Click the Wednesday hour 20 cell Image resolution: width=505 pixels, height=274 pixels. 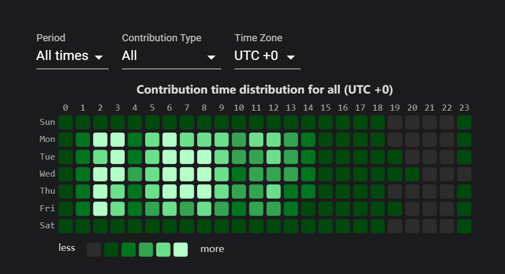(x=412, y=174)
